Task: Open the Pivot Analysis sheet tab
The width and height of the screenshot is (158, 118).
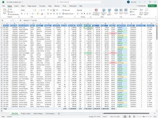Action: click(x=50, y=114)
